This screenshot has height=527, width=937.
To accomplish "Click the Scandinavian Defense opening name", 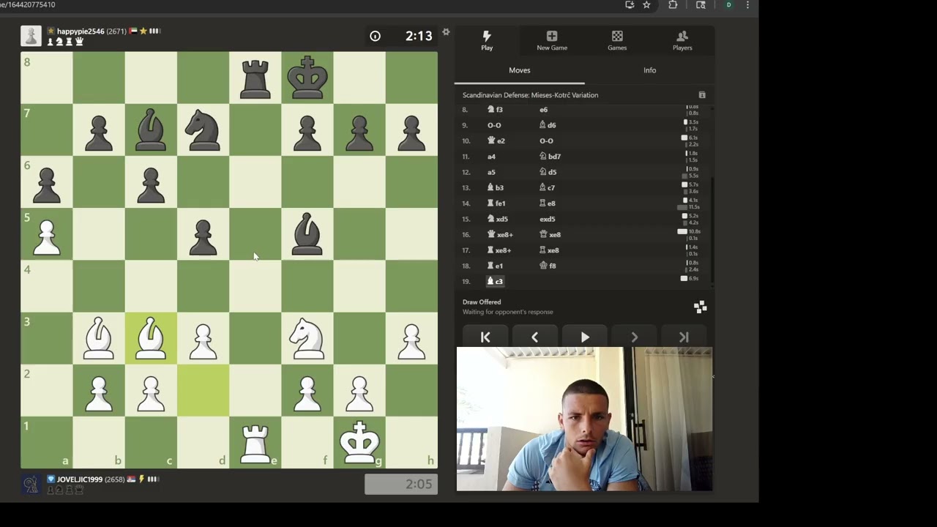I will click(x=530, y=95).
